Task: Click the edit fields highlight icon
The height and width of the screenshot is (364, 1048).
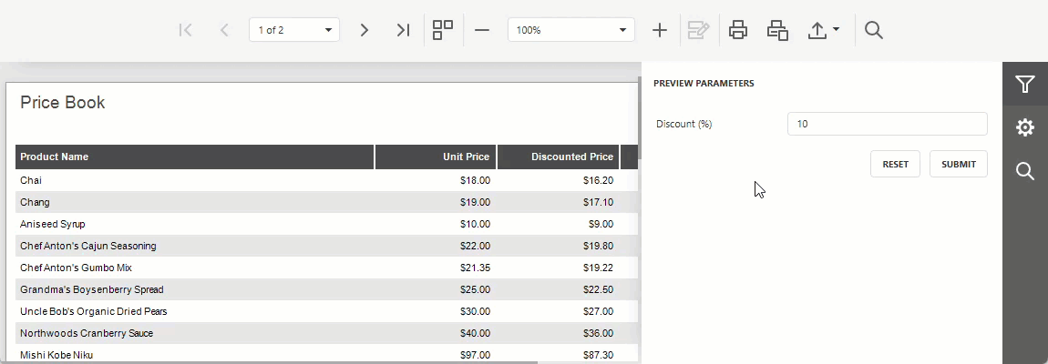Action: (698, 30)
